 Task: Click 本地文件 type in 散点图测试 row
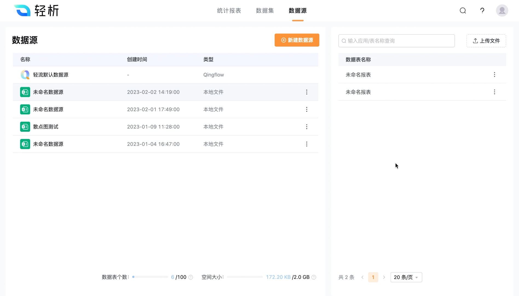coord(213,127)
